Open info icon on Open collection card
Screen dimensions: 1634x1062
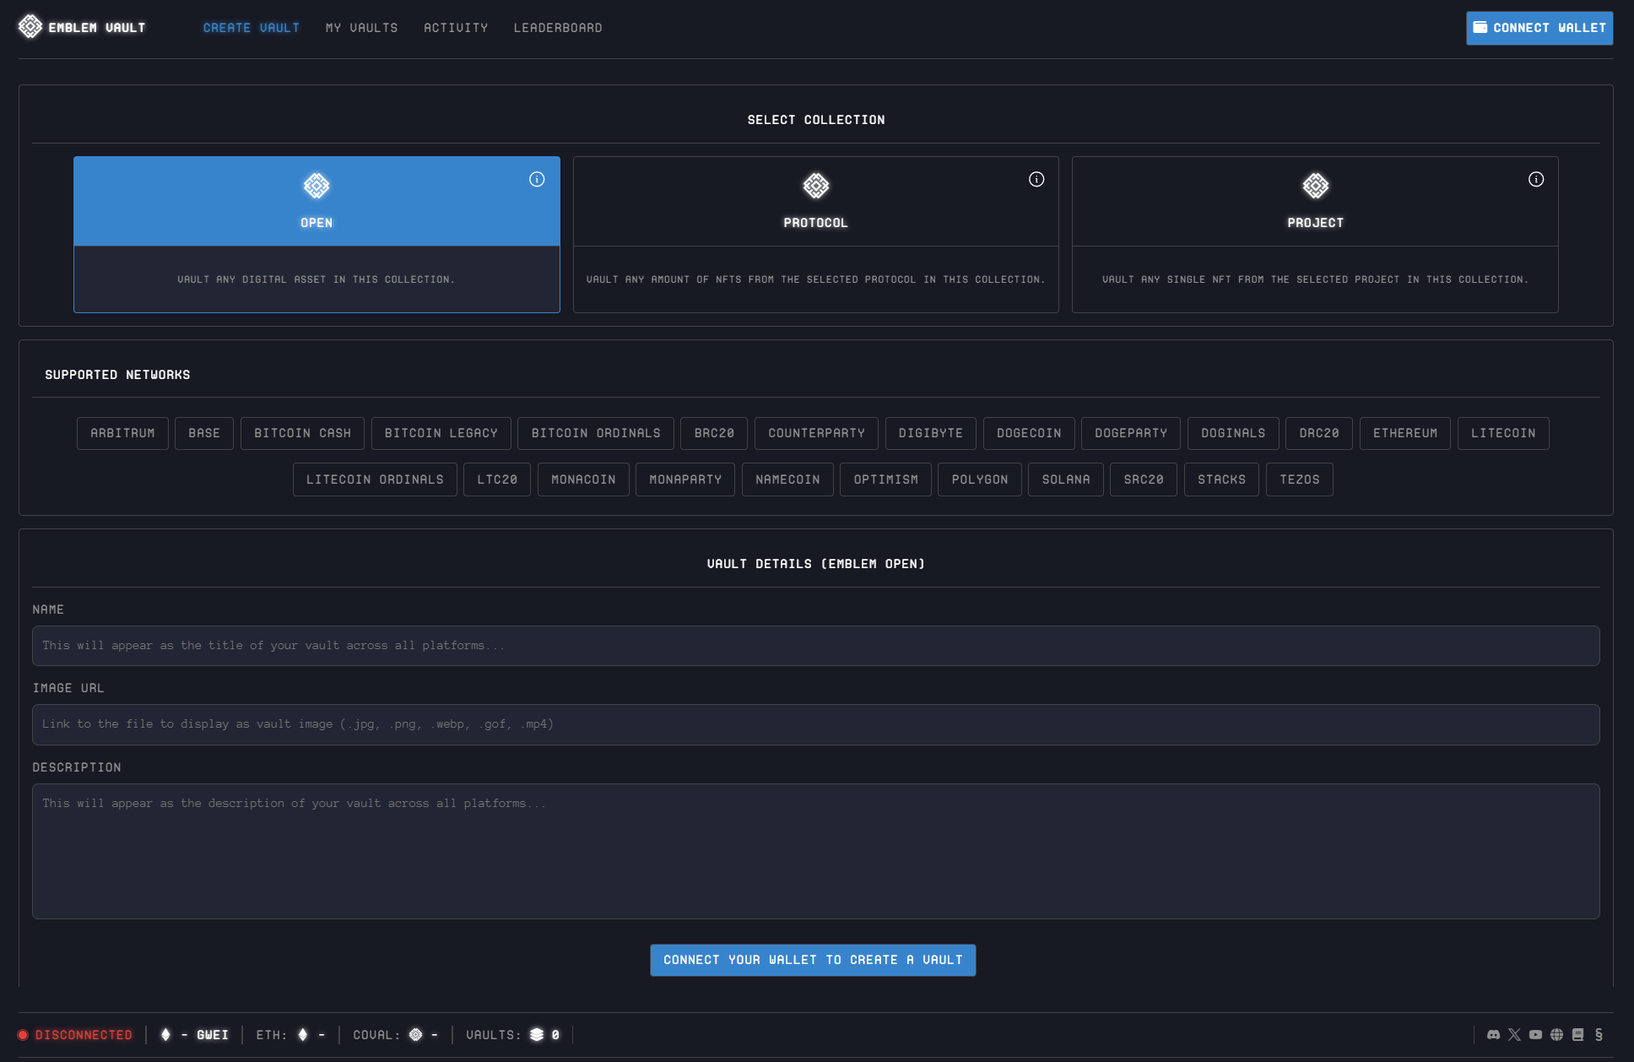(537, 179)
